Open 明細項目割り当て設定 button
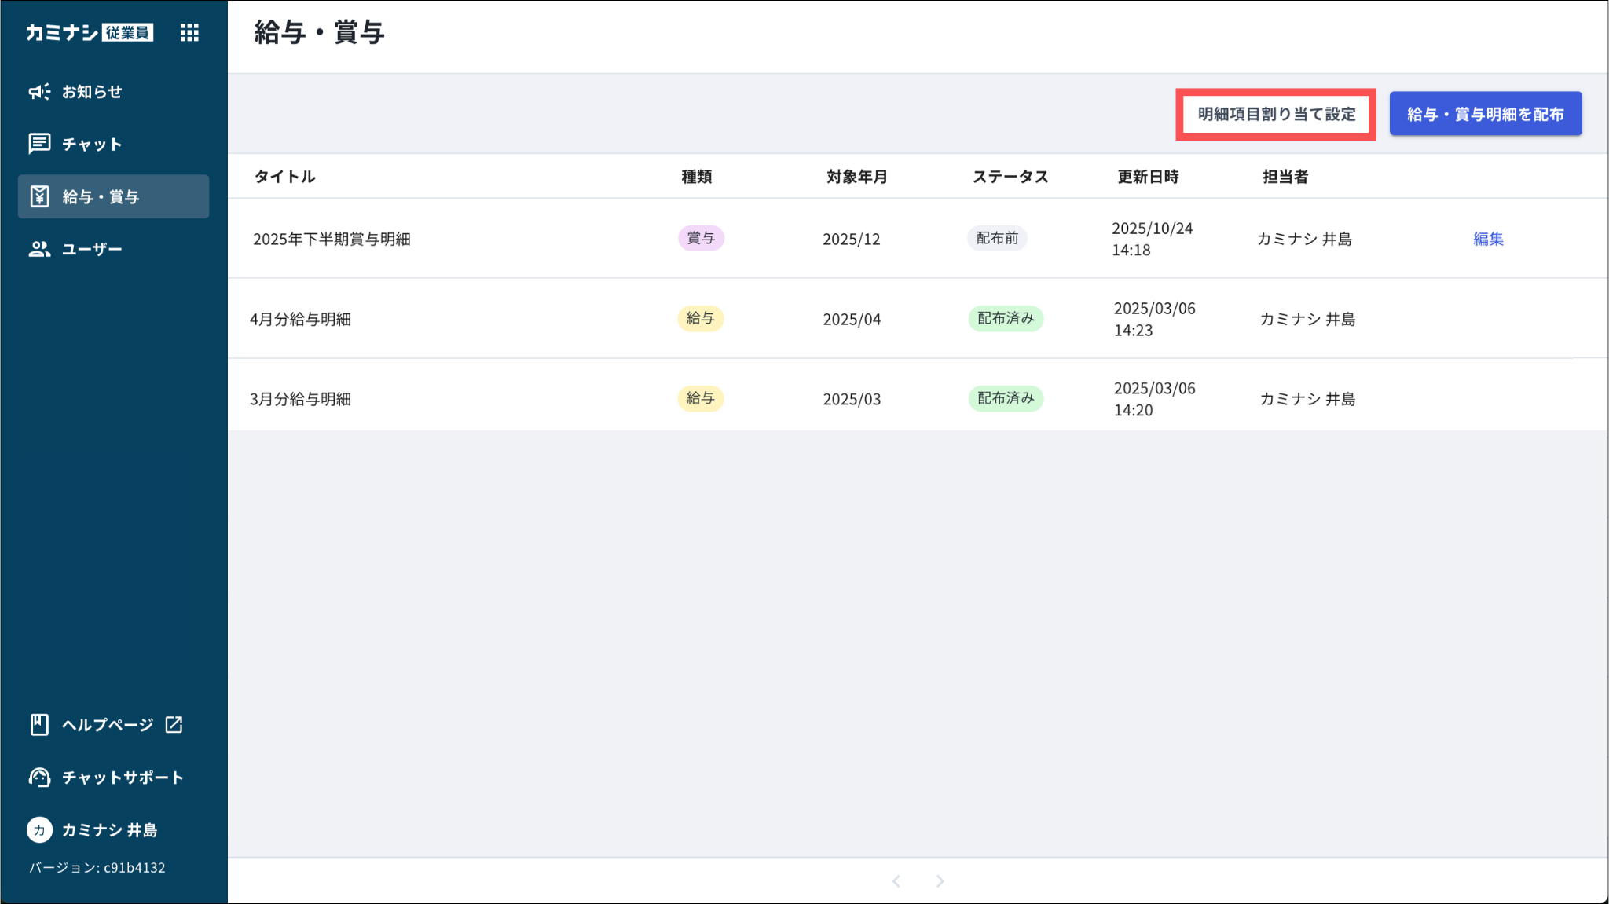 click(1276, 115)
